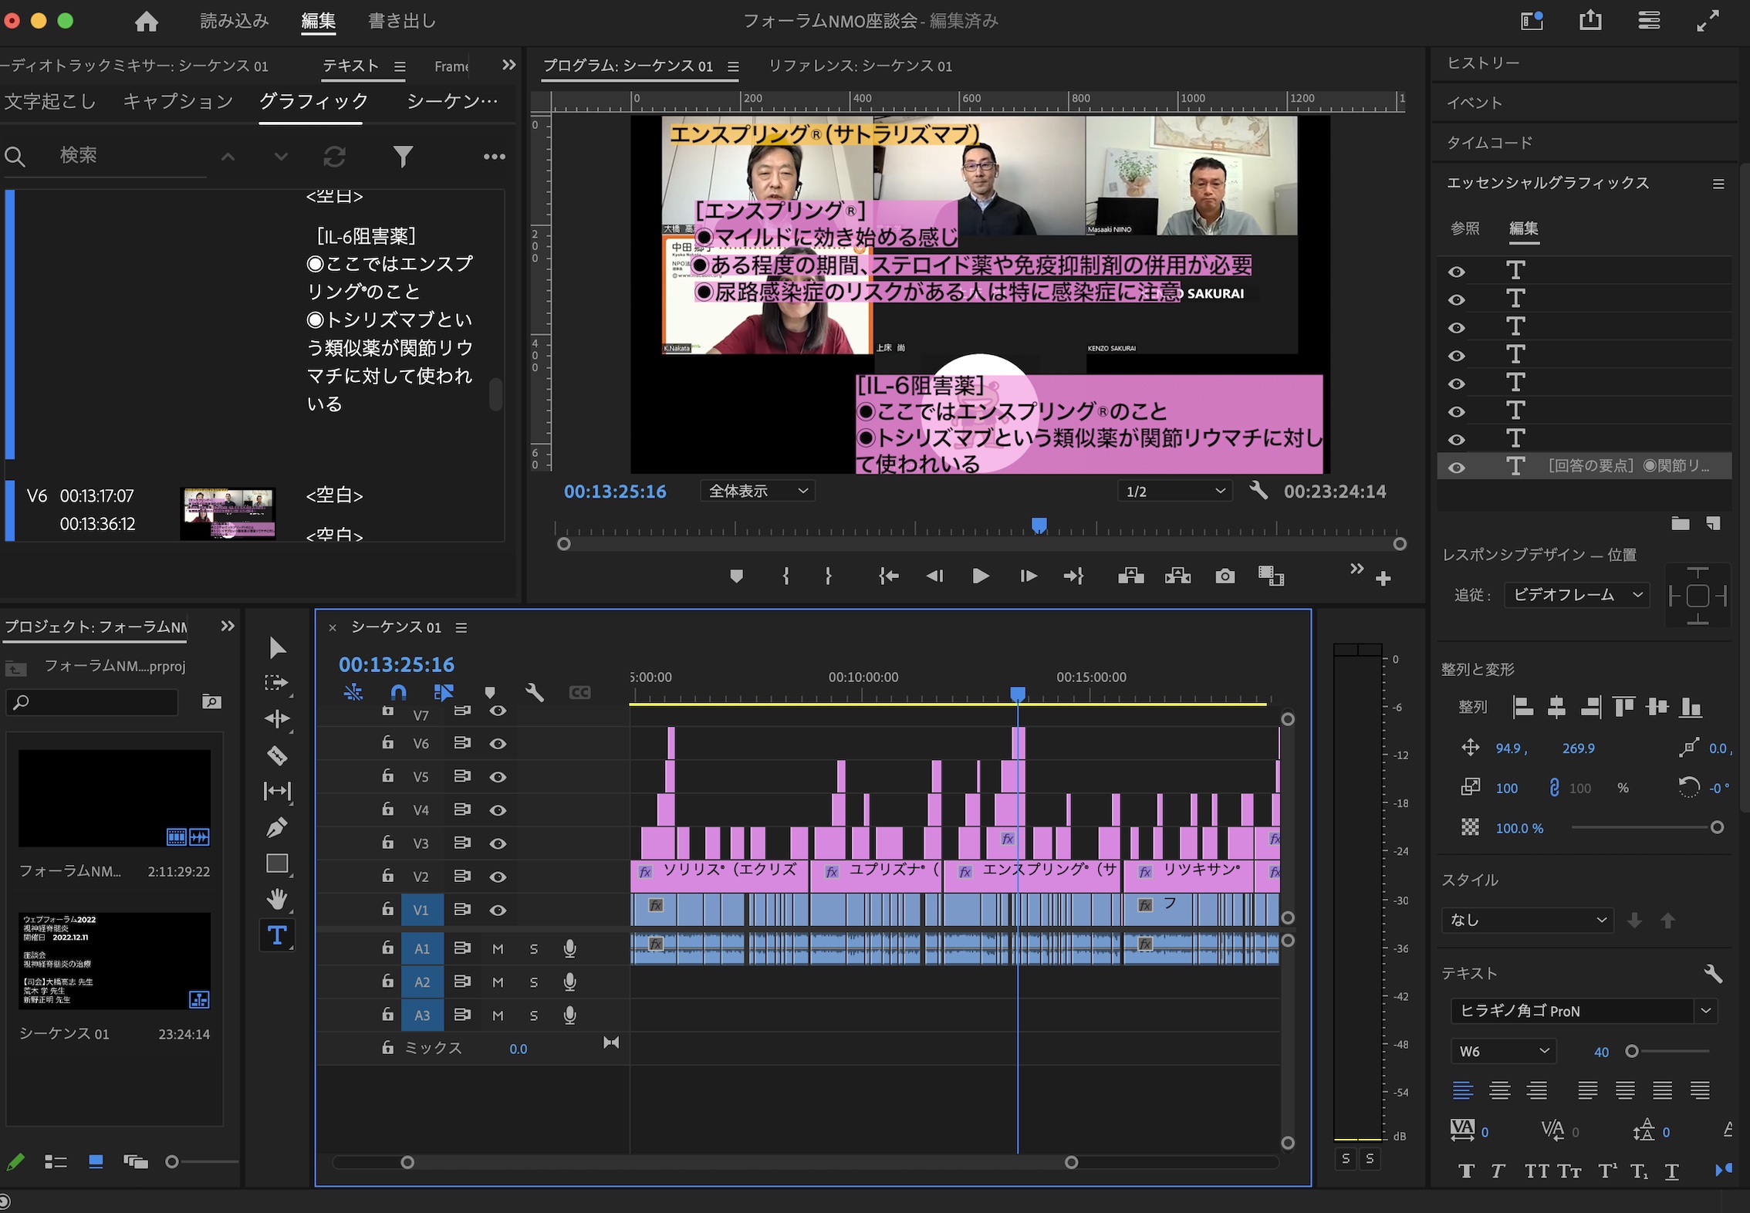Viewport: 1750px width, 1213px height.
Task: Open the share/export icon at top right
Action: click(1590, 21)
